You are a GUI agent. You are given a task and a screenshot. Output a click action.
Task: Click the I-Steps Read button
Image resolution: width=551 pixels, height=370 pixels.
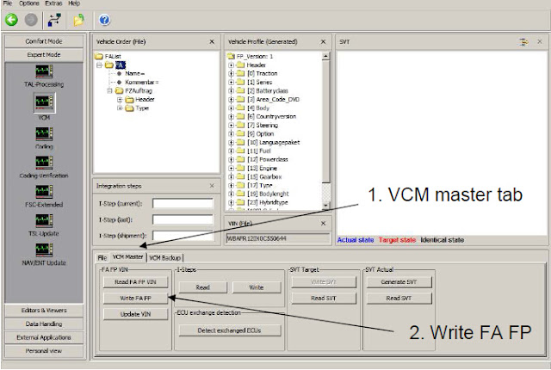203,287
